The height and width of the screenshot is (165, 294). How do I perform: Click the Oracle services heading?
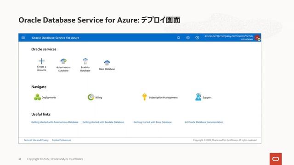point(44,49)
